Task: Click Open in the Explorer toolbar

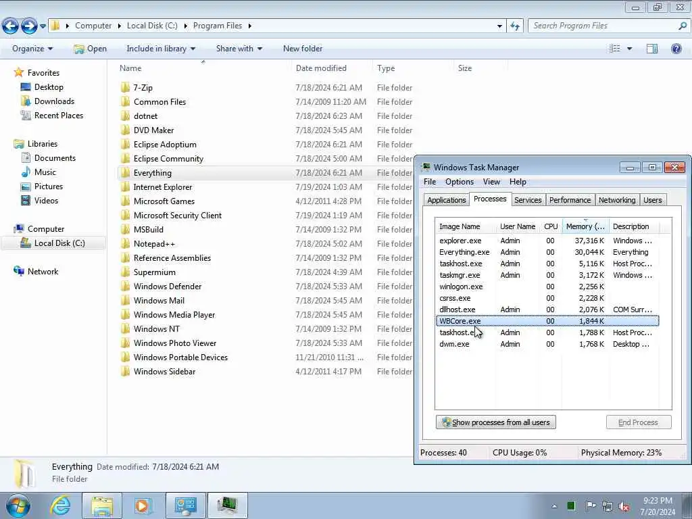Action: pyautogui.click(x=91, y=49)
